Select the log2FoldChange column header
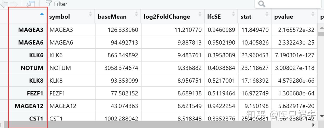Screen dimensions: 324x128 coord(167,17)
